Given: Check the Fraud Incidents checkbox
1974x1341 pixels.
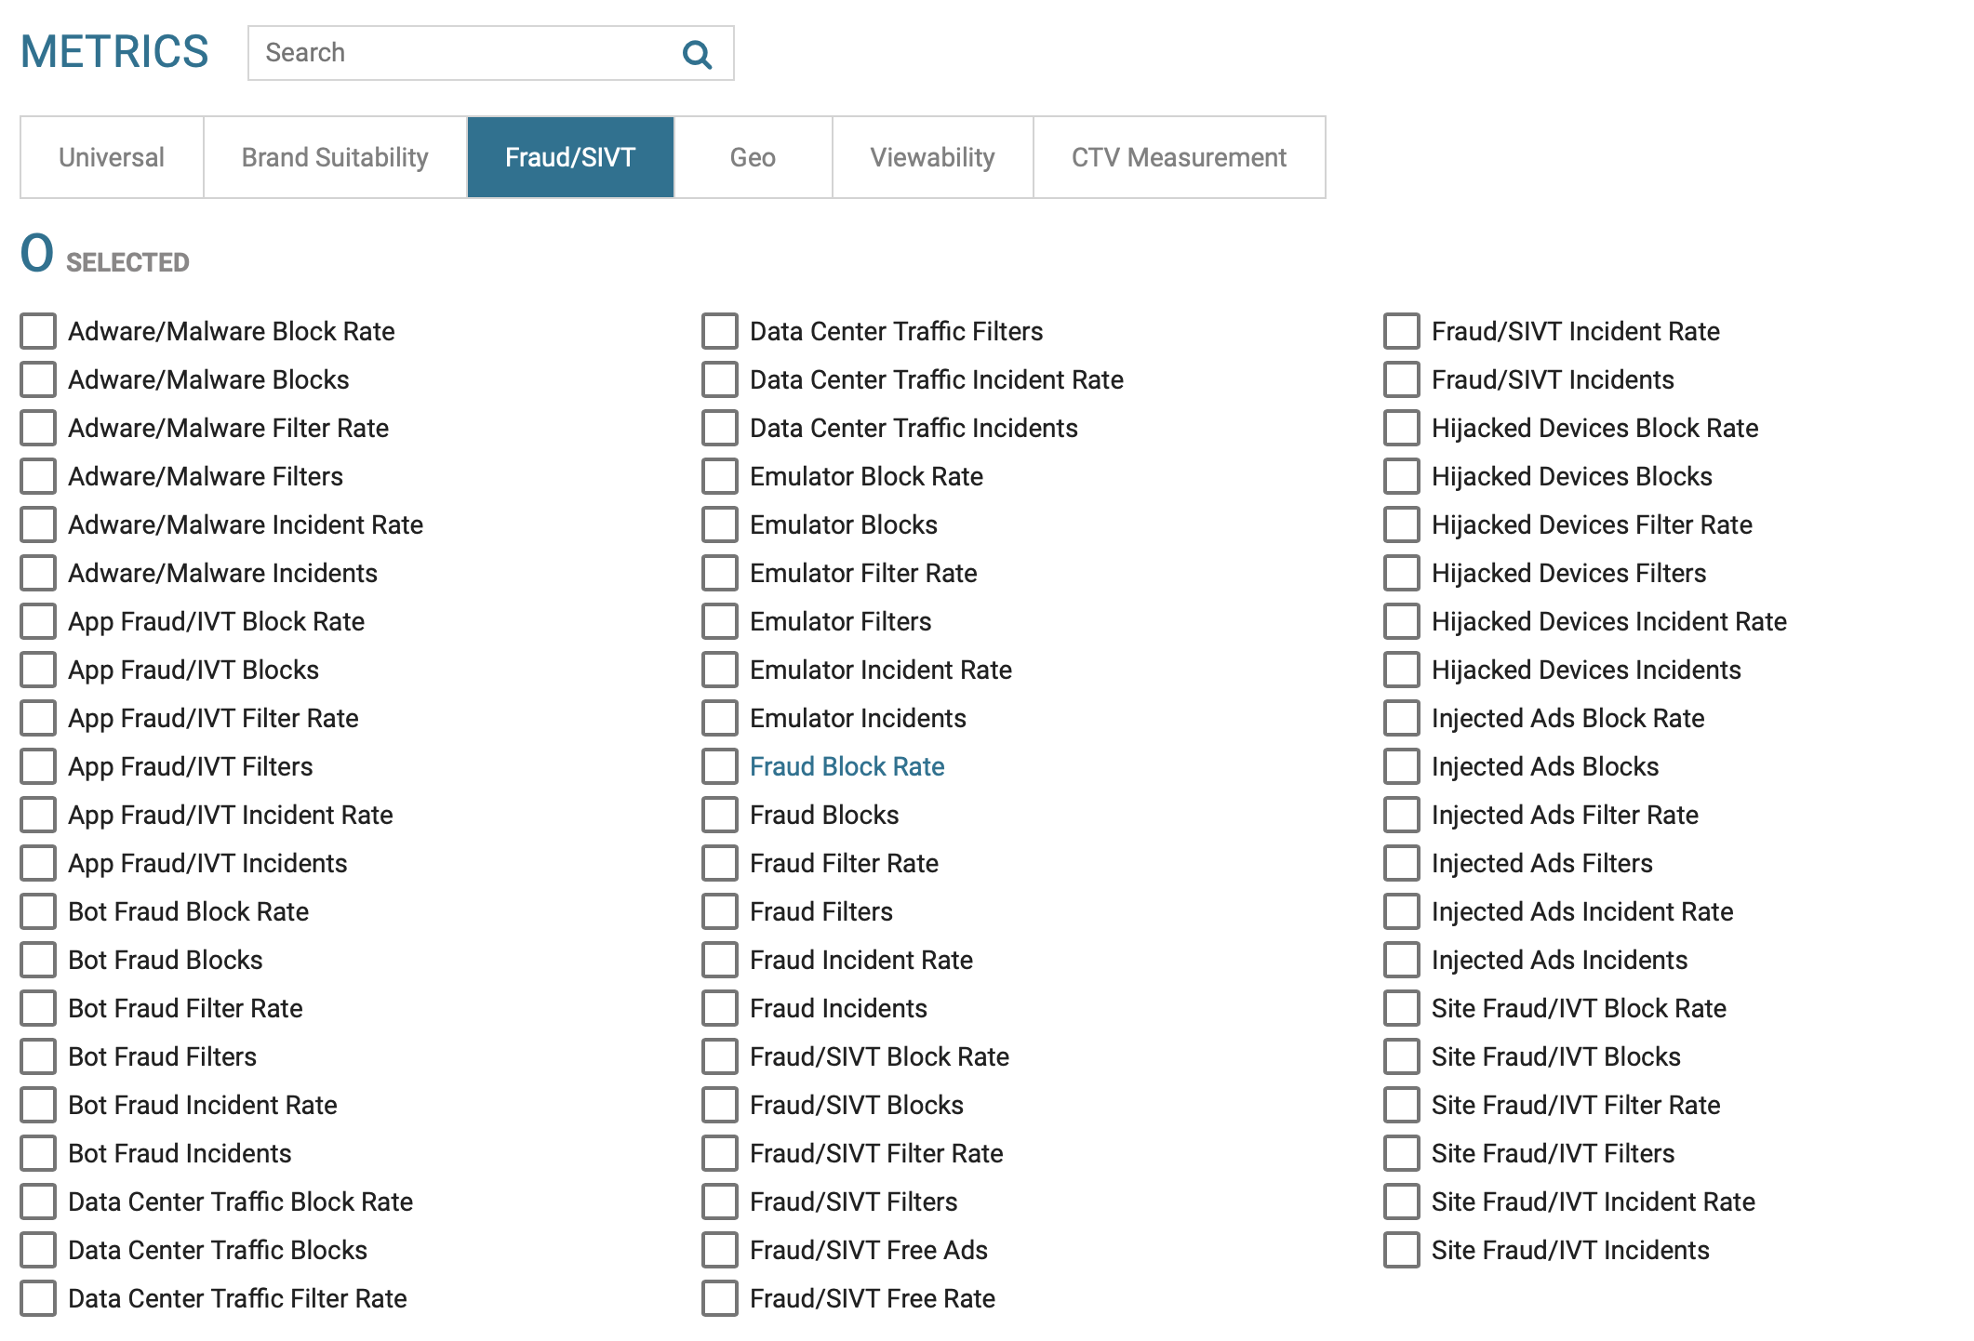Looking at the screenshot, I should pyautogui.click(x=720, y=1008).
